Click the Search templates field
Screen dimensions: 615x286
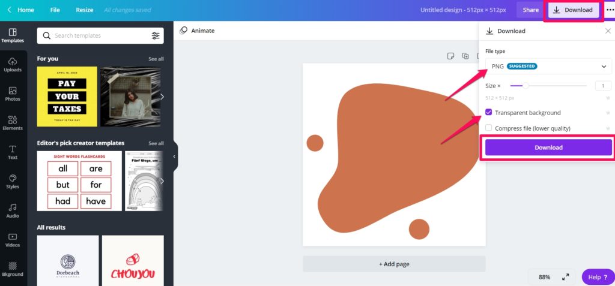(100, 35)
